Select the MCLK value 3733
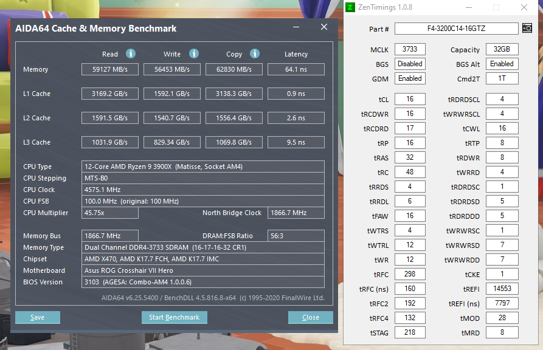 tap(410, 49)
